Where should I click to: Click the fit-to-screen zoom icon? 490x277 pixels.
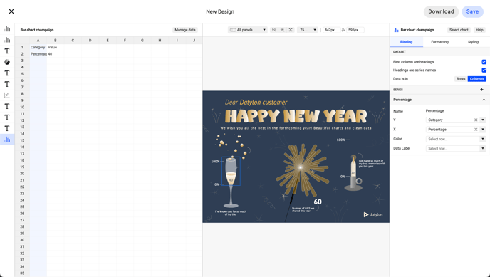tap(291, 30)
